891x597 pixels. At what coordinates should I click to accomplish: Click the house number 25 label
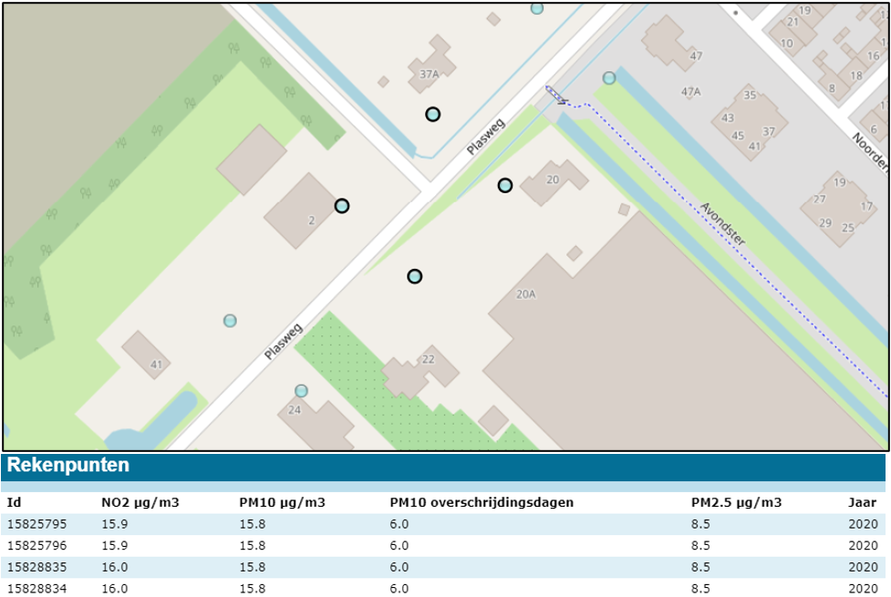(848, 228)
